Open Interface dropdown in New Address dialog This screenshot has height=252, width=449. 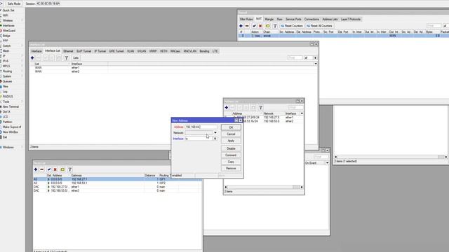click(x=215, y=139)
